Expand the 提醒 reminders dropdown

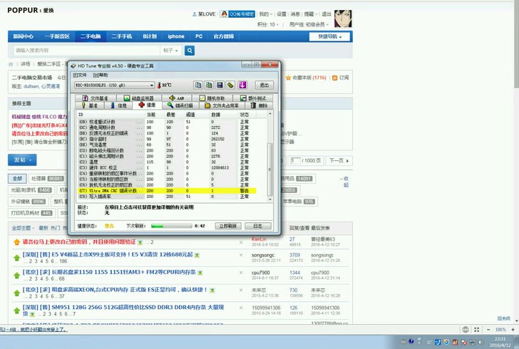click(x=311, y=14)
